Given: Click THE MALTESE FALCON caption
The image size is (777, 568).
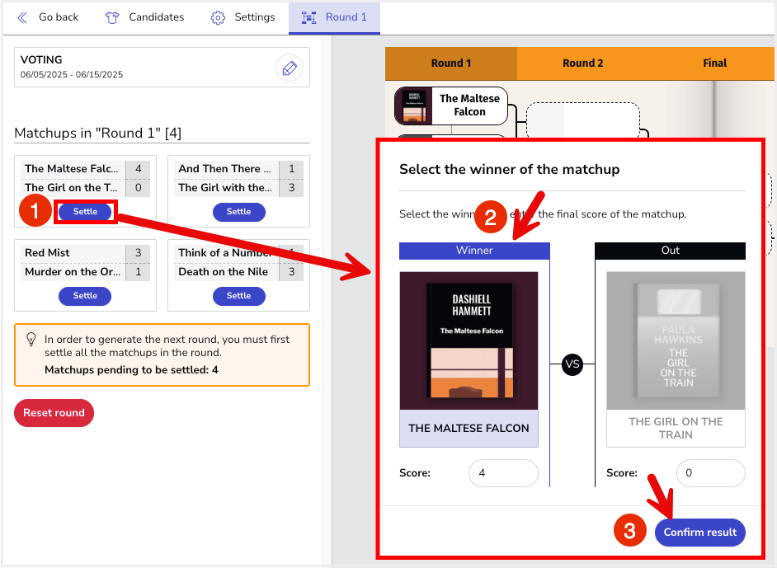Looking at the screenshot, I should tap(469, 429).
